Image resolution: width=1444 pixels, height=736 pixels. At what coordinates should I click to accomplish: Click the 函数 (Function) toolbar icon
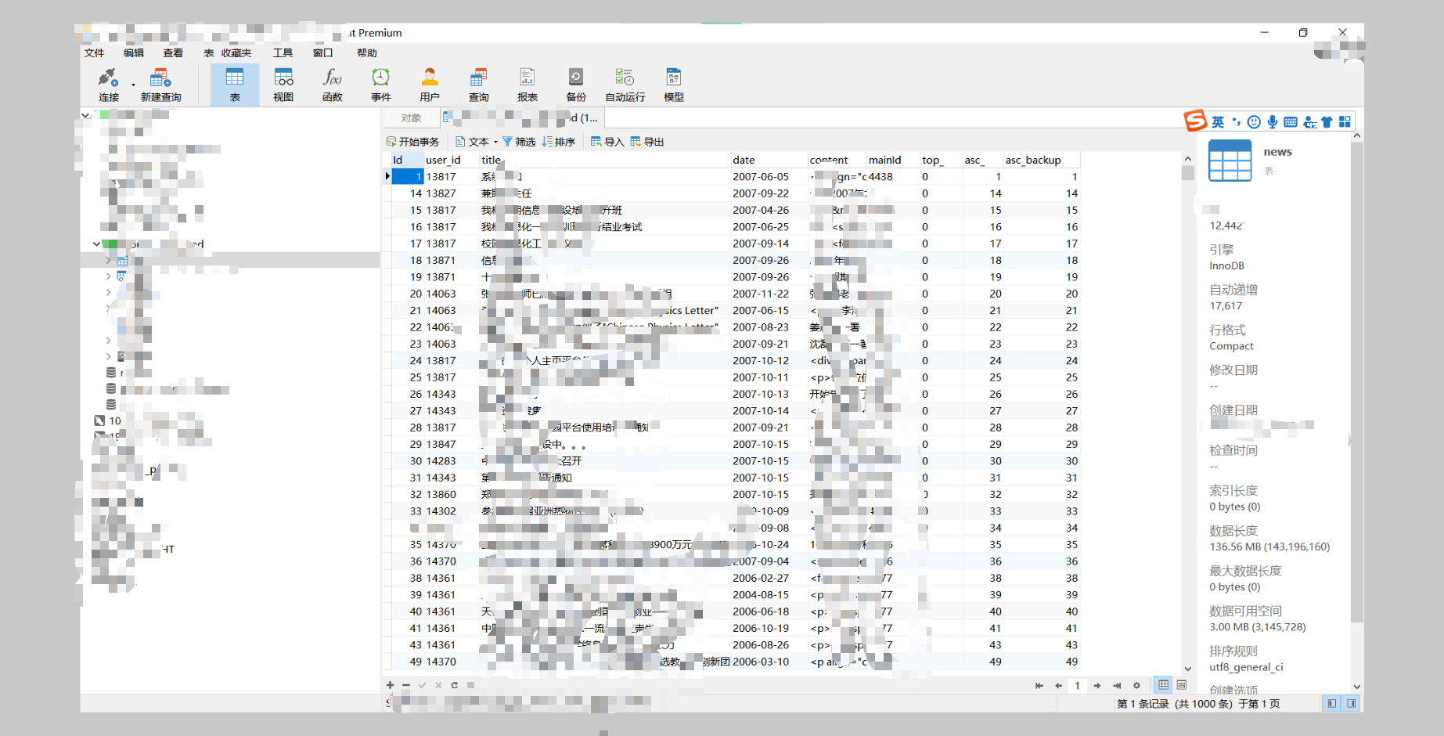332,85
